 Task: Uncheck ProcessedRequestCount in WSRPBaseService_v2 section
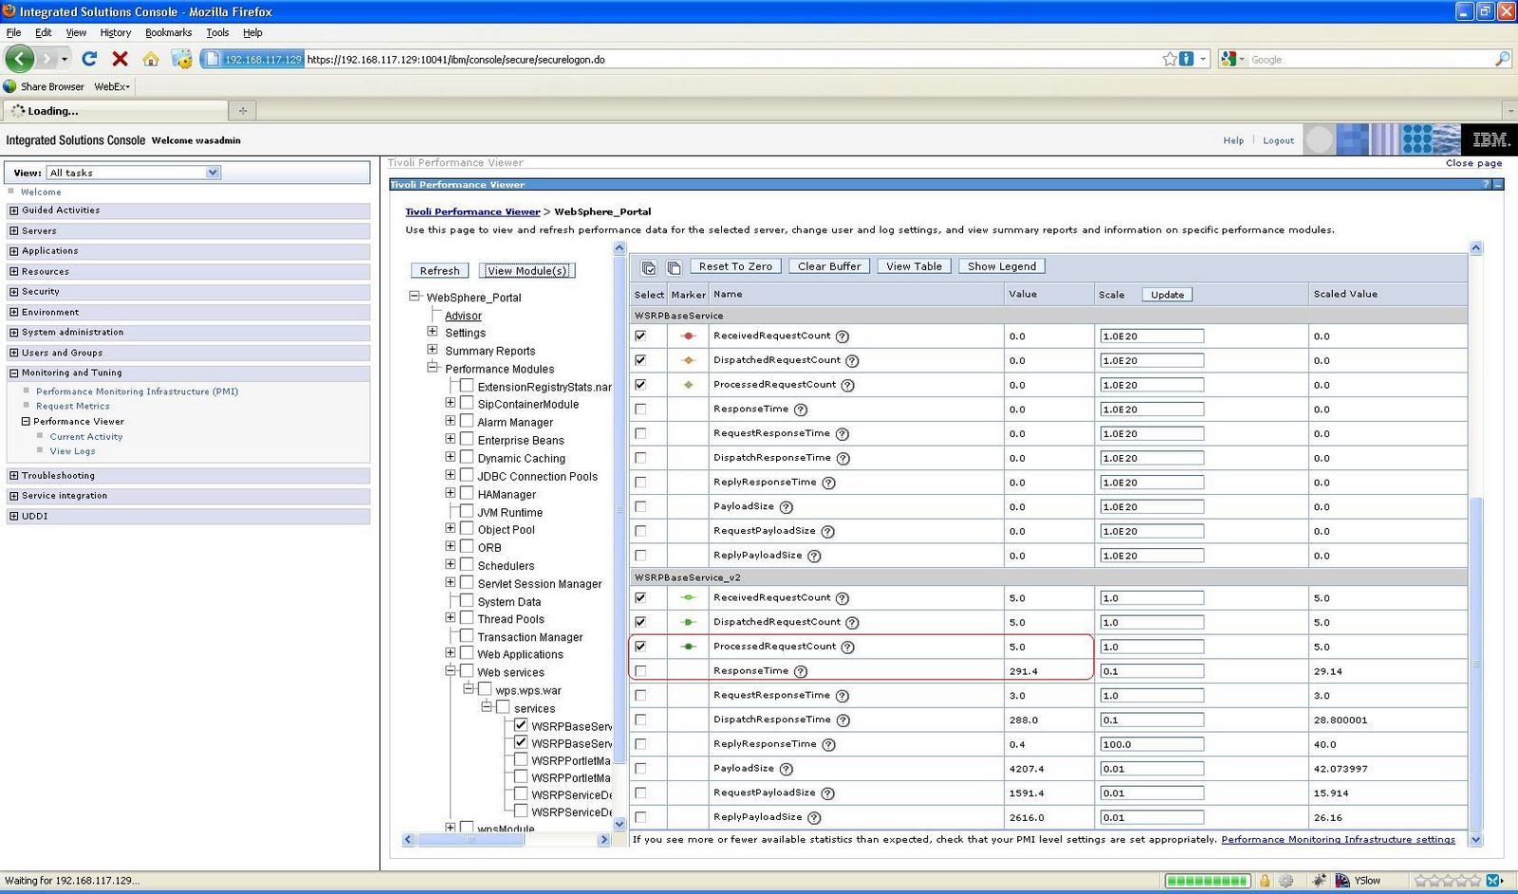pos(640,647)
